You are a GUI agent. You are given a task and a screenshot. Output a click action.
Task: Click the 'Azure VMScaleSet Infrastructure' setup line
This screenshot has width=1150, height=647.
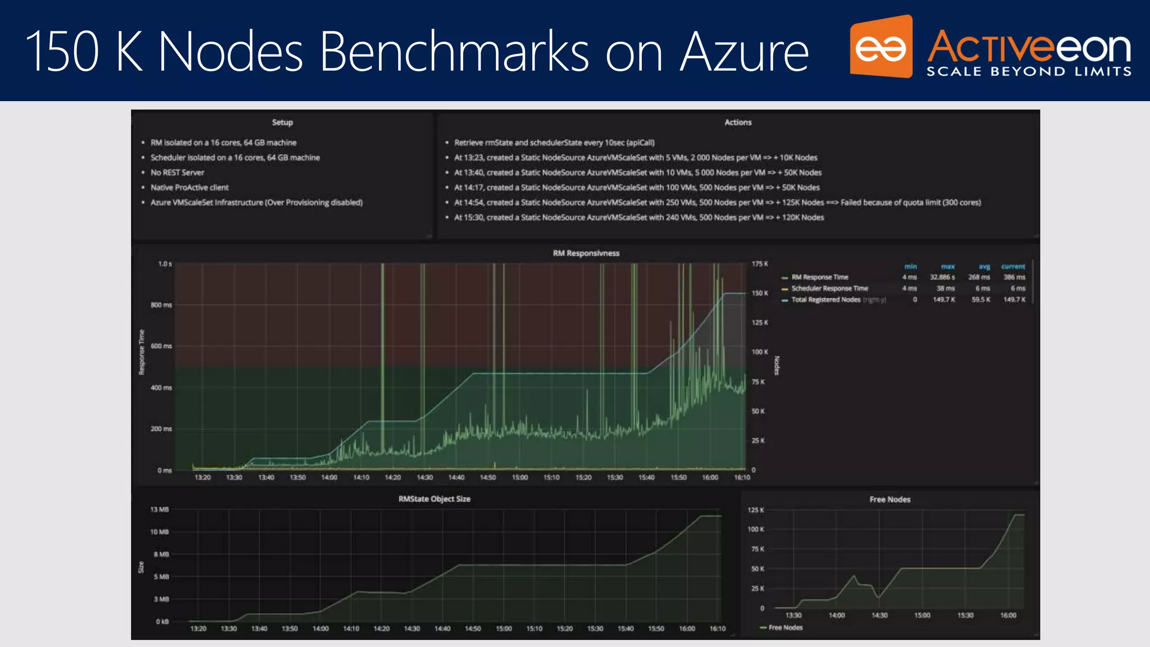click(257, 203)
